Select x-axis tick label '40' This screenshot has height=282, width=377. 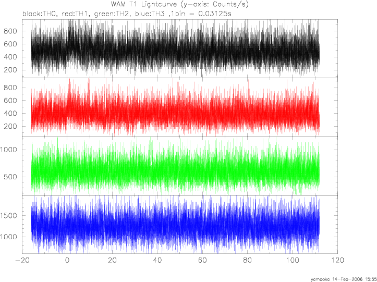[x=157, y=260]
